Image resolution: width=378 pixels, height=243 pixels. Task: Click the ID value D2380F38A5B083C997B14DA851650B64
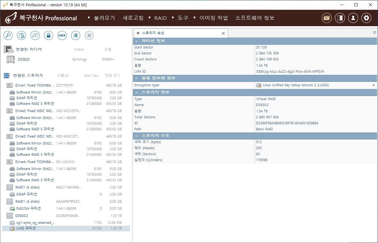click(x=287, y=123)
